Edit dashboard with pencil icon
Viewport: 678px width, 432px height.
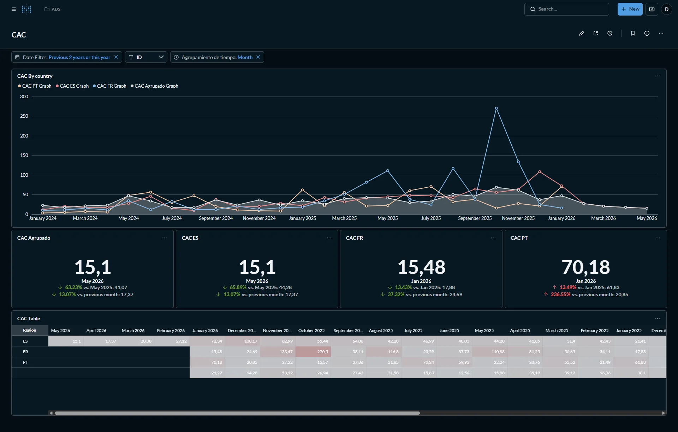point(582,33)
